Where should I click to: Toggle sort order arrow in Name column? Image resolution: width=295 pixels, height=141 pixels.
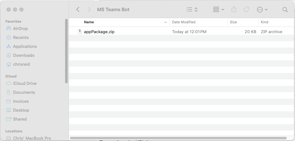166,22
